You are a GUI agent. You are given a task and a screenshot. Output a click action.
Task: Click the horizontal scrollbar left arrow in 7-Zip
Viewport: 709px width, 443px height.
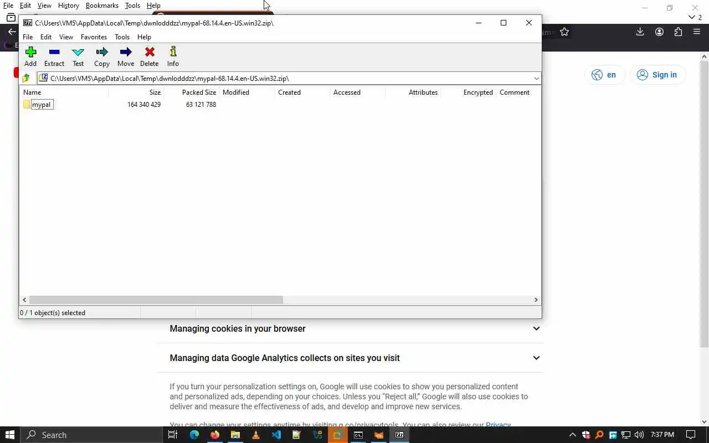tap(24, 300)
